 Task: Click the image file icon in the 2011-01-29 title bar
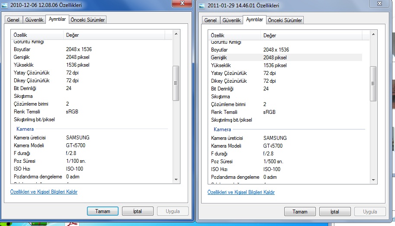202,6
